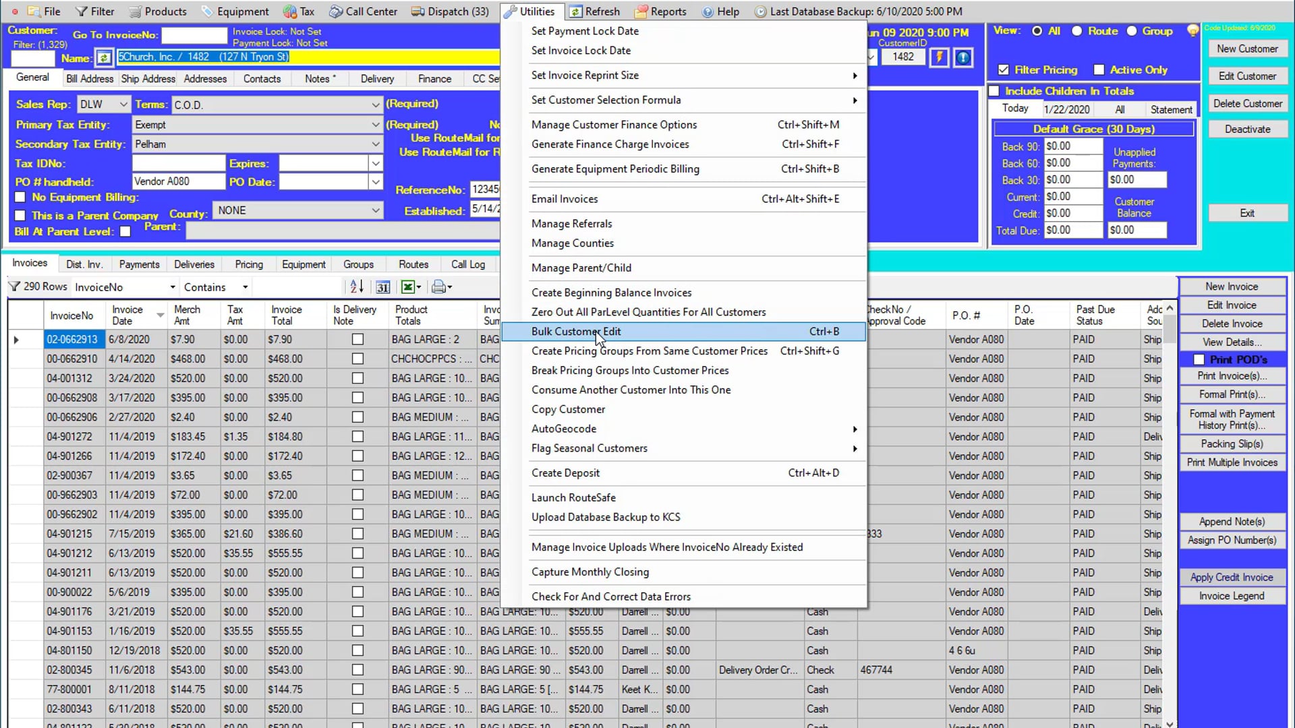
Task: Click the New Customer button
Action: 1247,49
